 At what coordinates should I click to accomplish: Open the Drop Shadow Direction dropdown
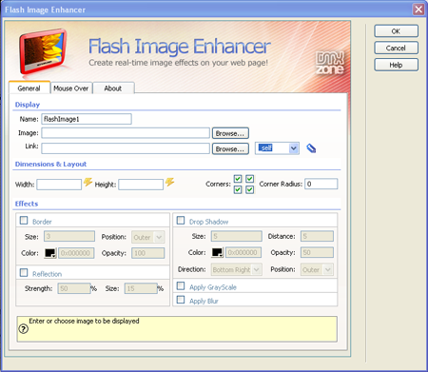pos(237,269)
